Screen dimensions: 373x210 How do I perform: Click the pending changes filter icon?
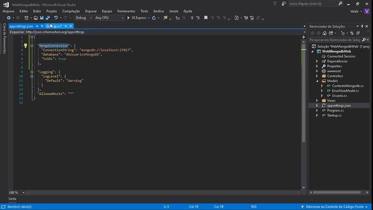coord(343,33)
